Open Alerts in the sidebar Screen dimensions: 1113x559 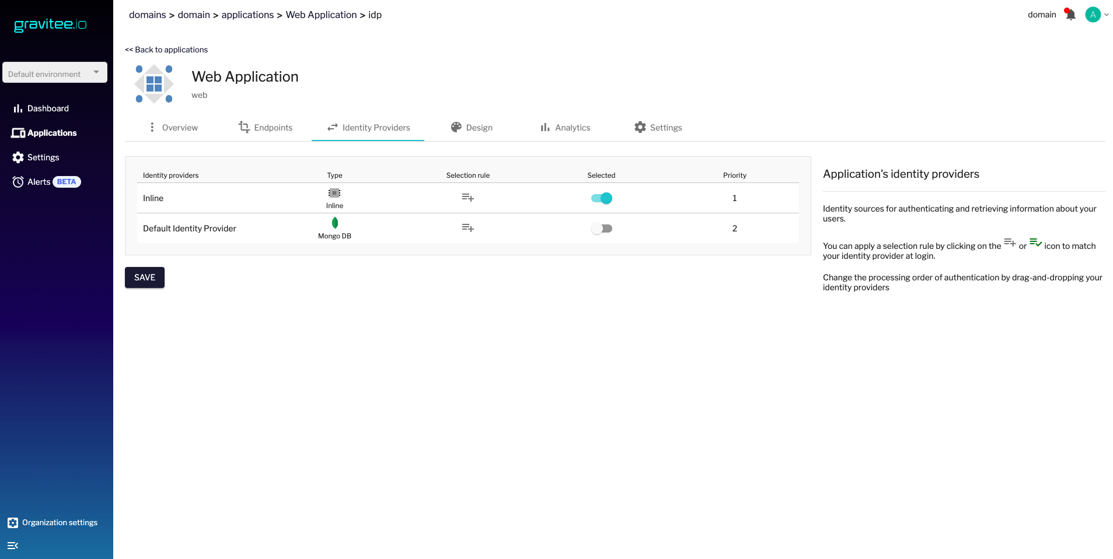click(39, 182)
